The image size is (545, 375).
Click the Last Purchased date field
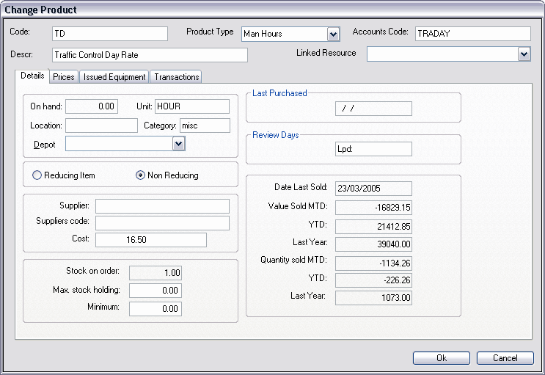click(373, 109)
